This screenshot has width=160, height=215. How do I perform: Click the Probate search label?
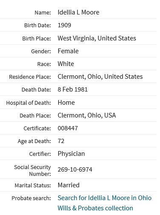pyautogui.click(x=31, y=198)
